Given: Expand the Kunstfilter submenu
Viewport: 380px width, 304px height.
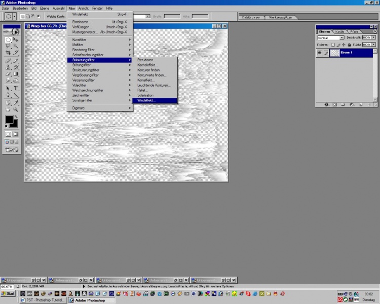Looking at the screenshot, I should [100, 40].
